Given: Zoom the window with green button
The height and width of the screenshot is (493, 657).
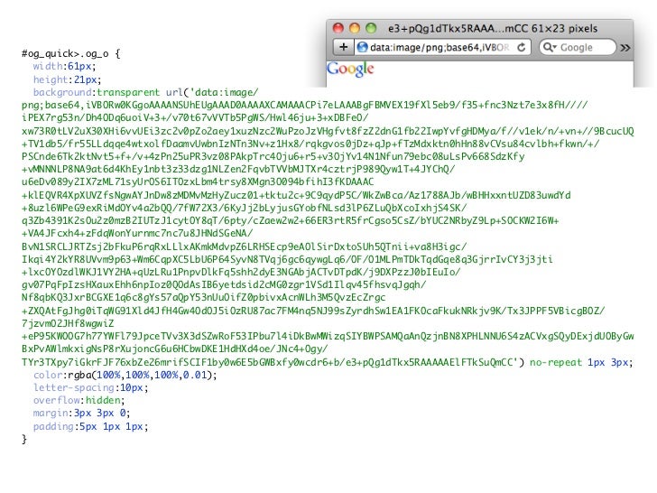Looking at the screenshot, I should click(371, 28).
